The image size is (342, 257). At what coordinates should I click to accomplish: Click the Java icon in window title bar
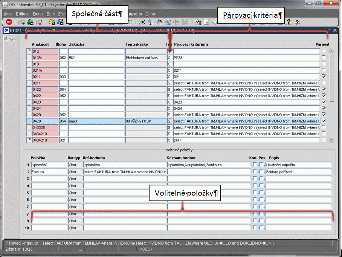tap(5, 5)
